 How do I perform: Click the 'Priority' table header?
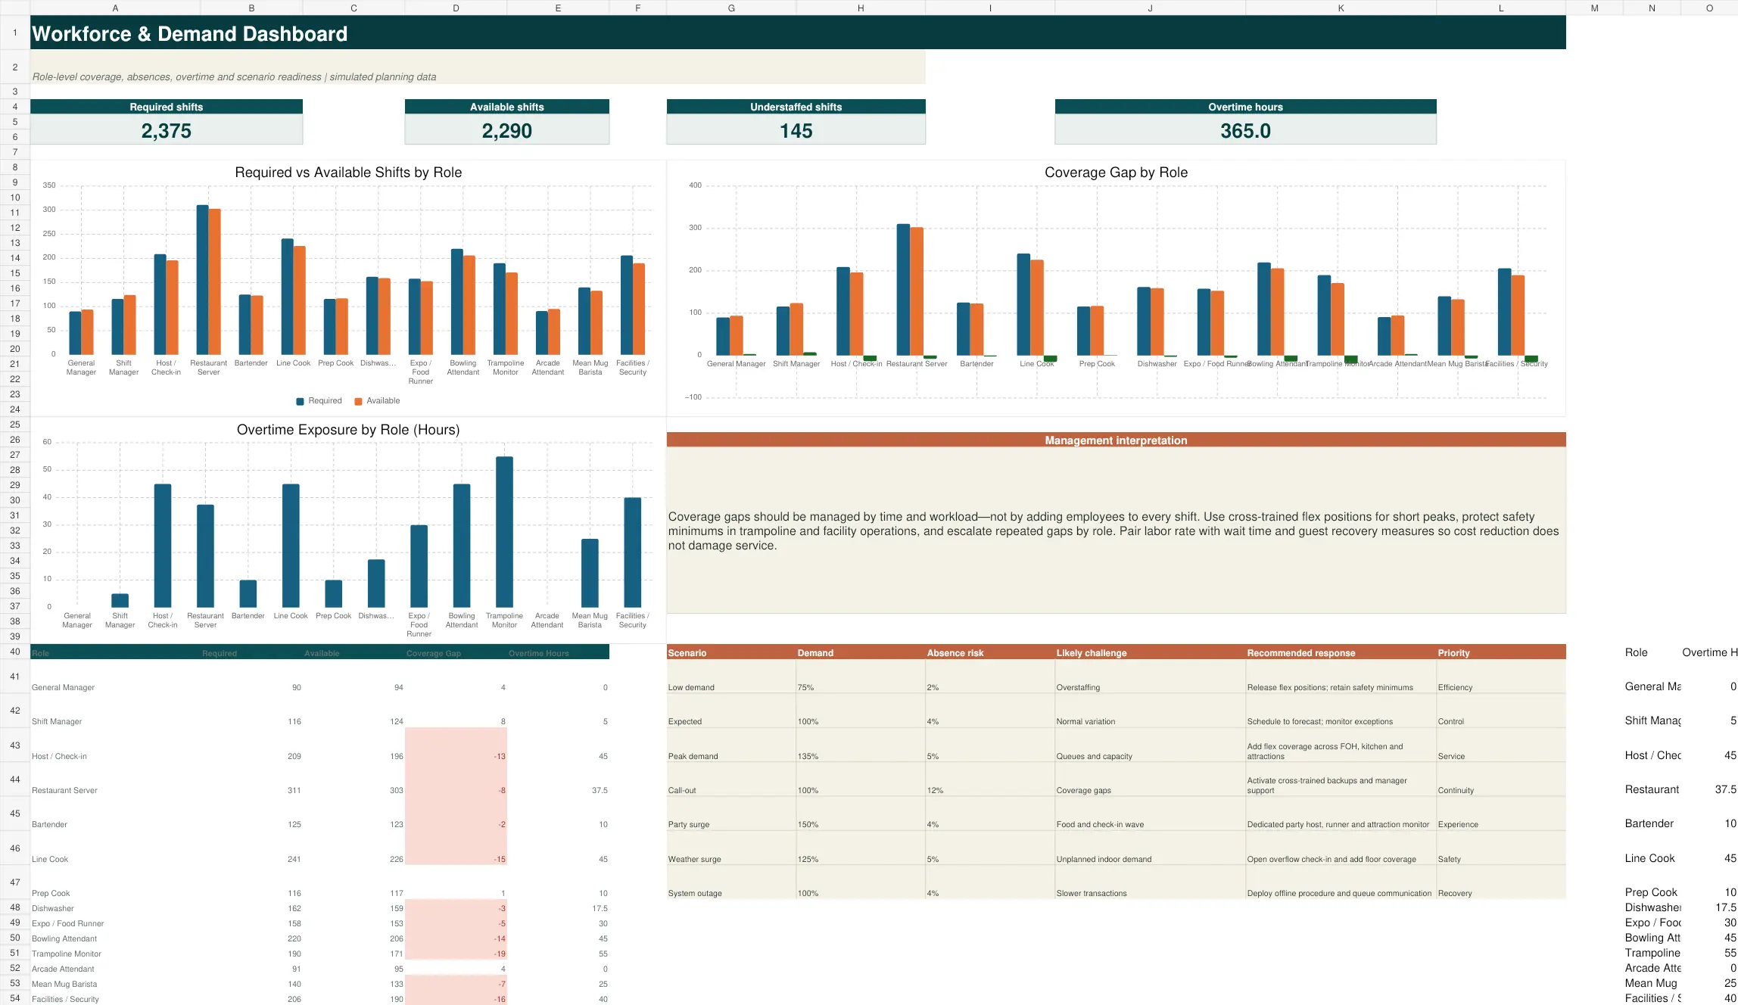[x=1501, y=652]
